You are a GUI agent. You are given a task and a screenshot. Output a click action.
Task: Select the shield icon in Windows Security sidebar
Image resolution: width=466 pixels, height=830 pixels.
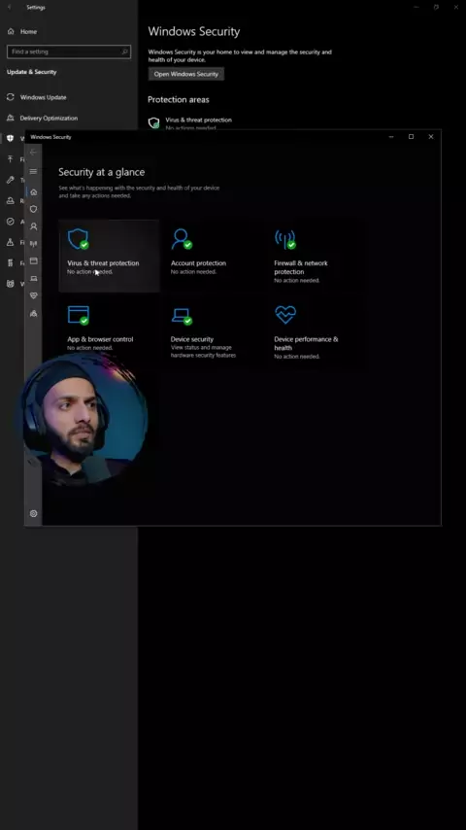[x=33, y=209]
